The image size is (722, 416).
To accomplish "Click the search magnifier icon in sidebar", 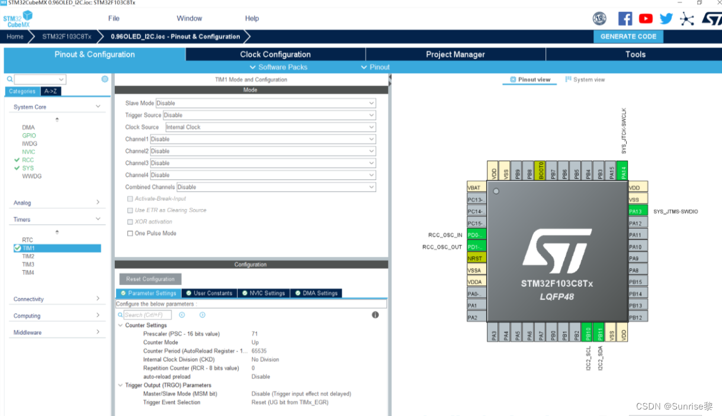I will coord(9,79).
